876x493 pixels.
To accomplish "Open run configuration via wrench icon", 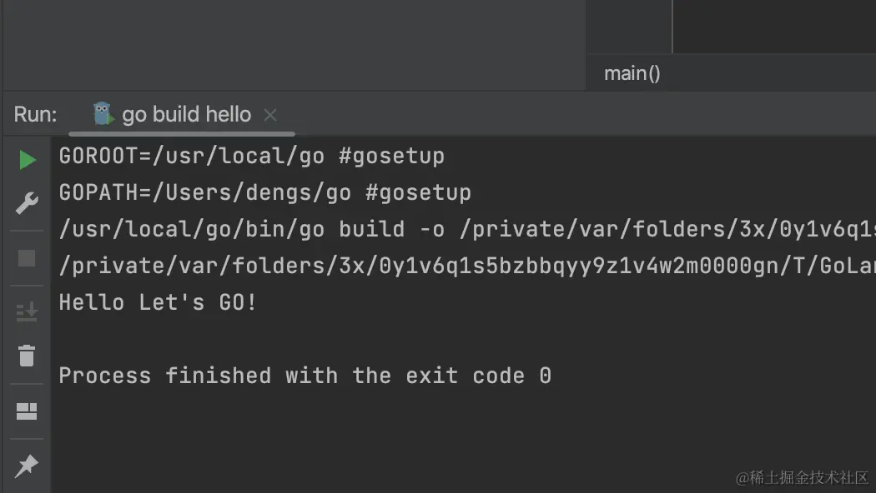I will pyautogui.click(x=27, y=203).
